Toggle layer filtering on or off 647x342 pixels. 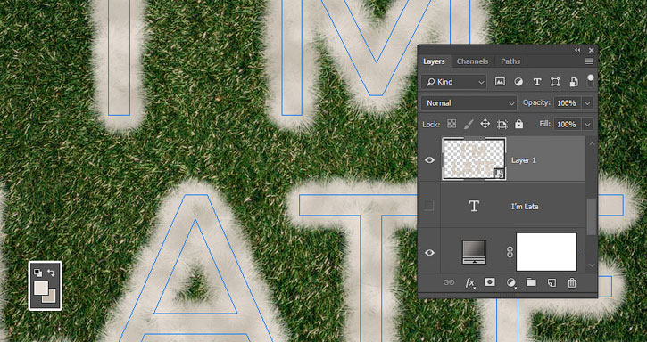pyautogui.click(x=591, y=80)
